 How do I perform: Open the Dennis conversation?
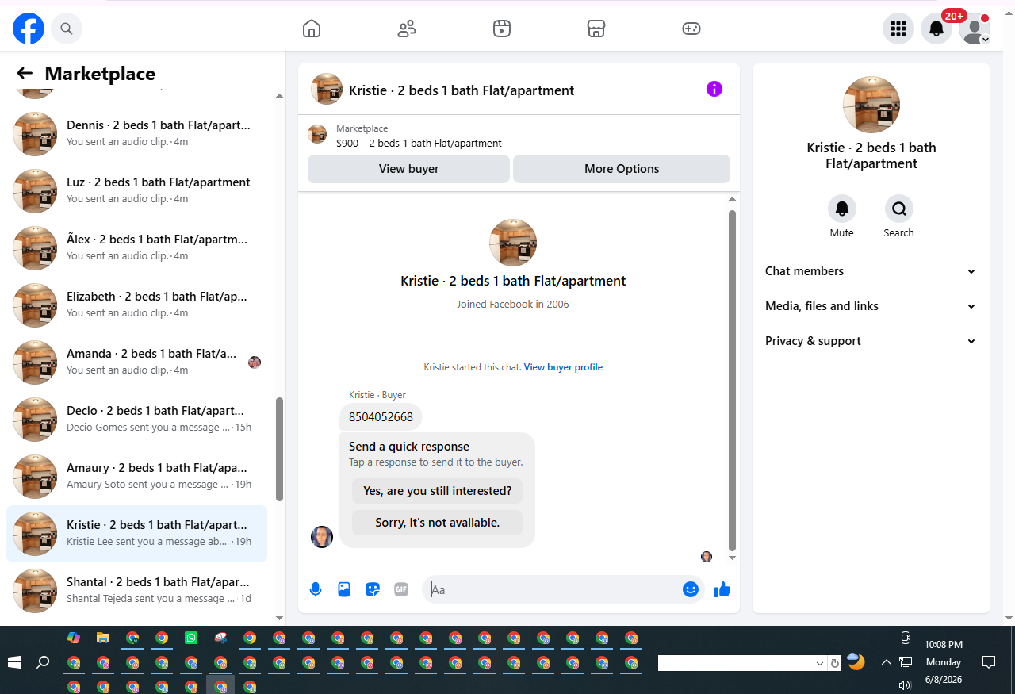(x=136, y=134)
